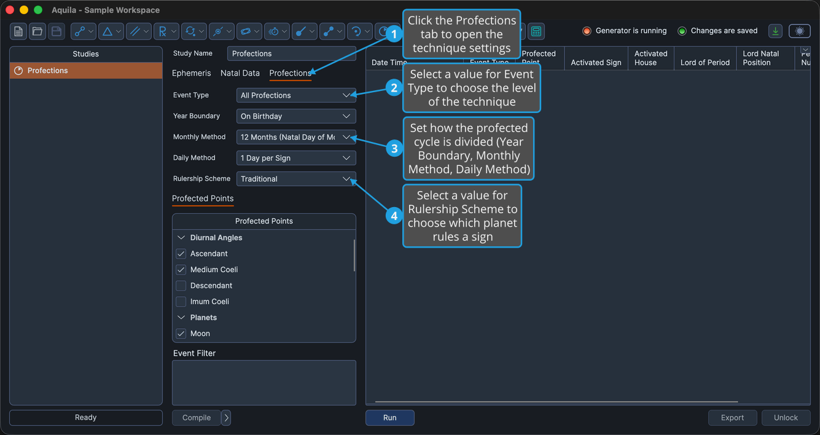The height and width of the screenshot is (435, 820).
Task: Select the spiral arc toolbar icon
Action: click(x=360, y=31)
